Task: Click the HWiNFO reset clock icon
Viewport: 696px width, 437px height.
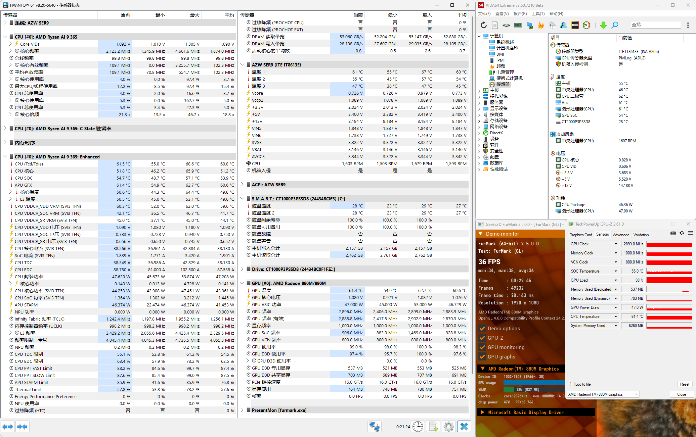Action: pos(418,427)
